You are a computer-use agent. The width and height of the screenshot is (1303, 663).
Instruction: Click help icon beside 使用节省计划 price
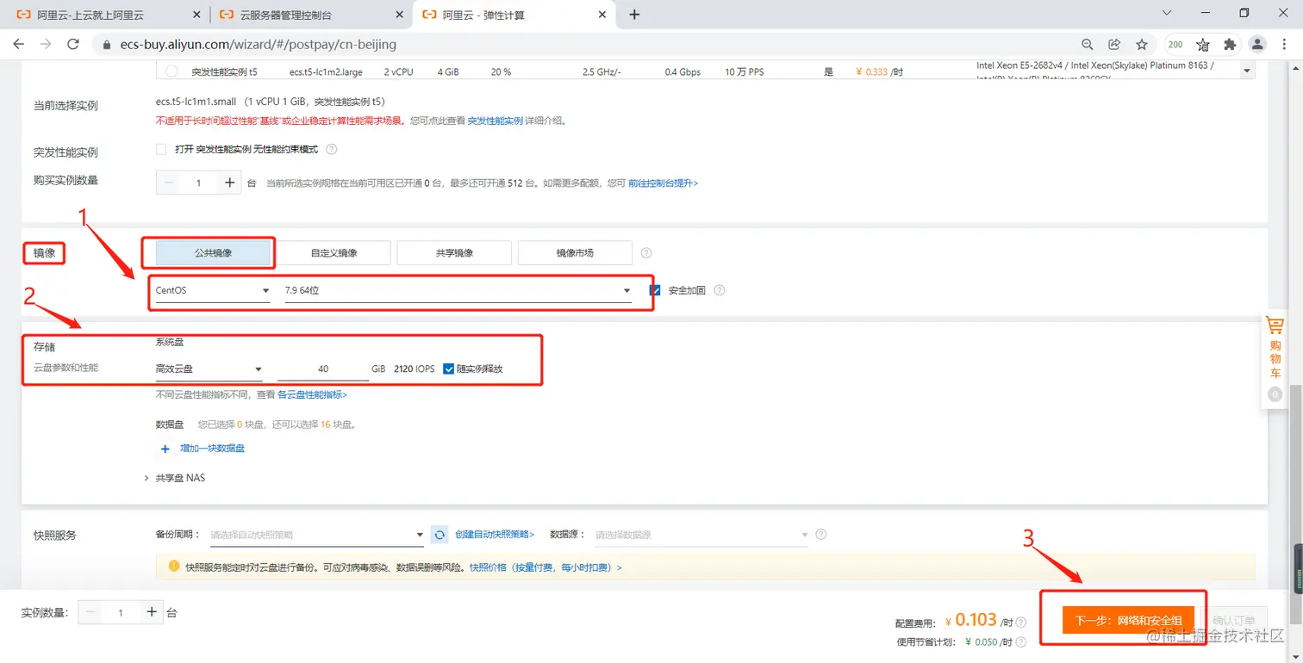[1021, 642]
